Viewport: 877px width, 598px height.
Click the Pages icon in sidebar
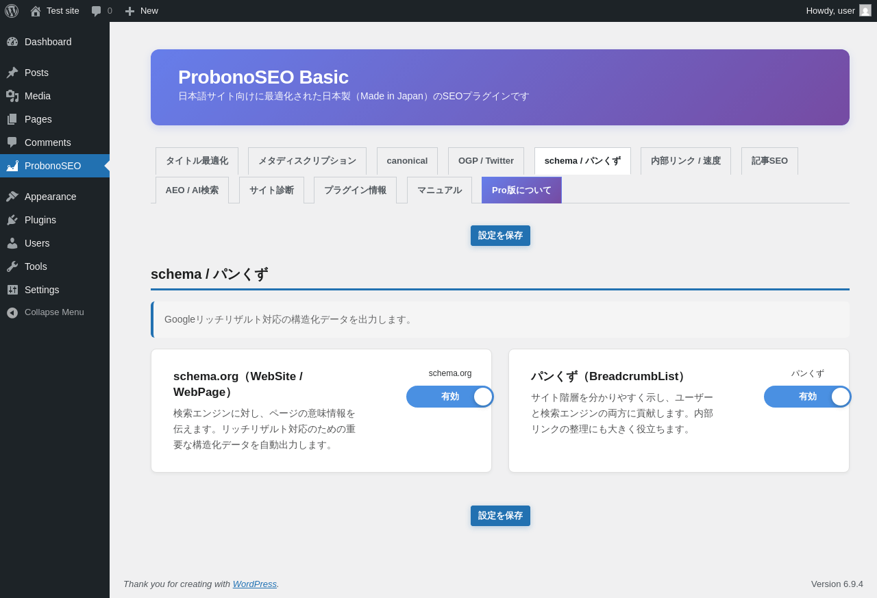12,119
